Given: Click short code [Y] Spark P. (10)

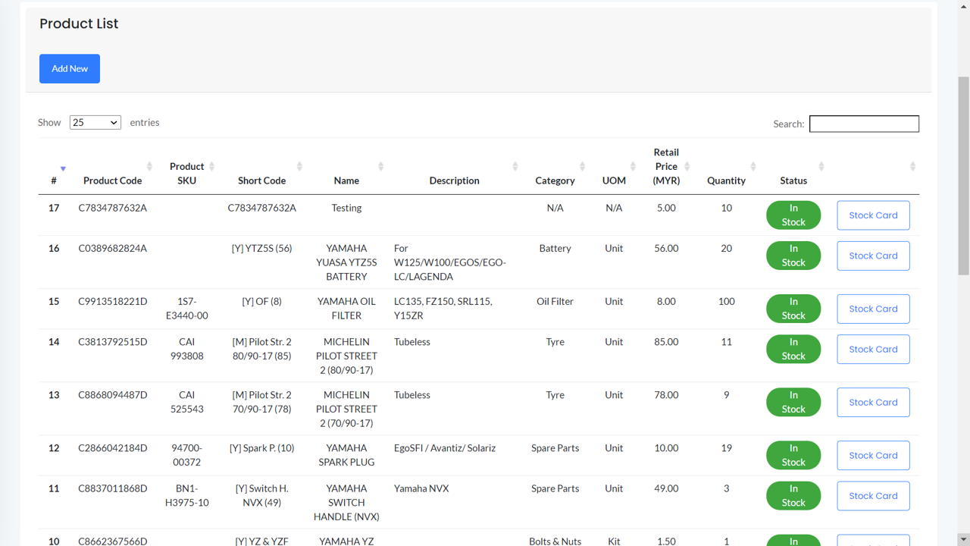Looking at the screenshot, I should 261,448.
